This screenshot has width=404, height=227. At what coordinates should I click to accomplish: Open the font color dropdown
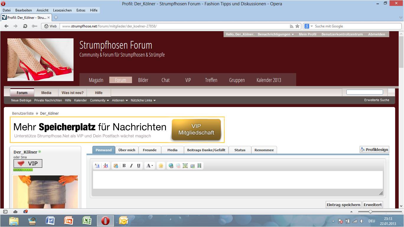(150, 166)
